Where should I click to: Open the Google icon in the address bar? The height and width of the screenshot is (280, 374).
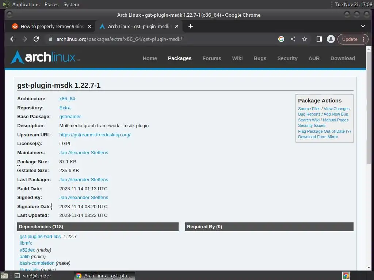pyautogui.click(x=281, y=39)
